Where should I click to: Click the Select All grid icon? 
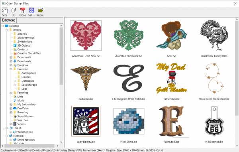(x=31, y=10)
